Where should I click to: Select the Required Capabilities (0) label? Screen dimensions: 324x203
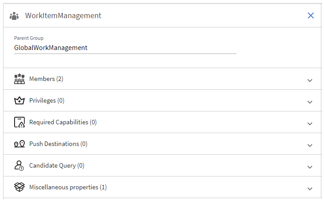(63, 123)
